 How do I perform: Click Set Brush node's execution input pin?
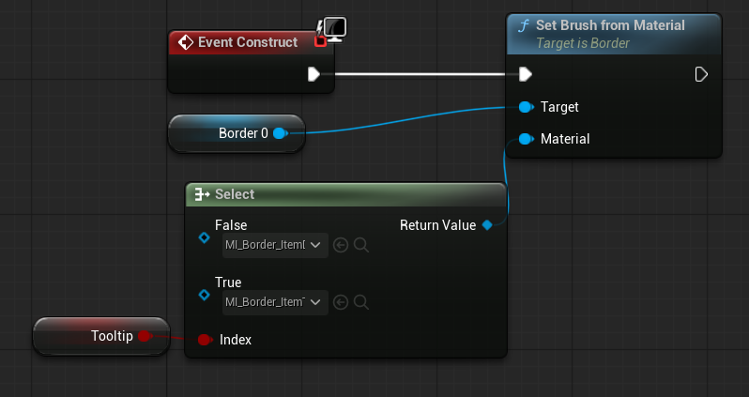coord(525,74)
